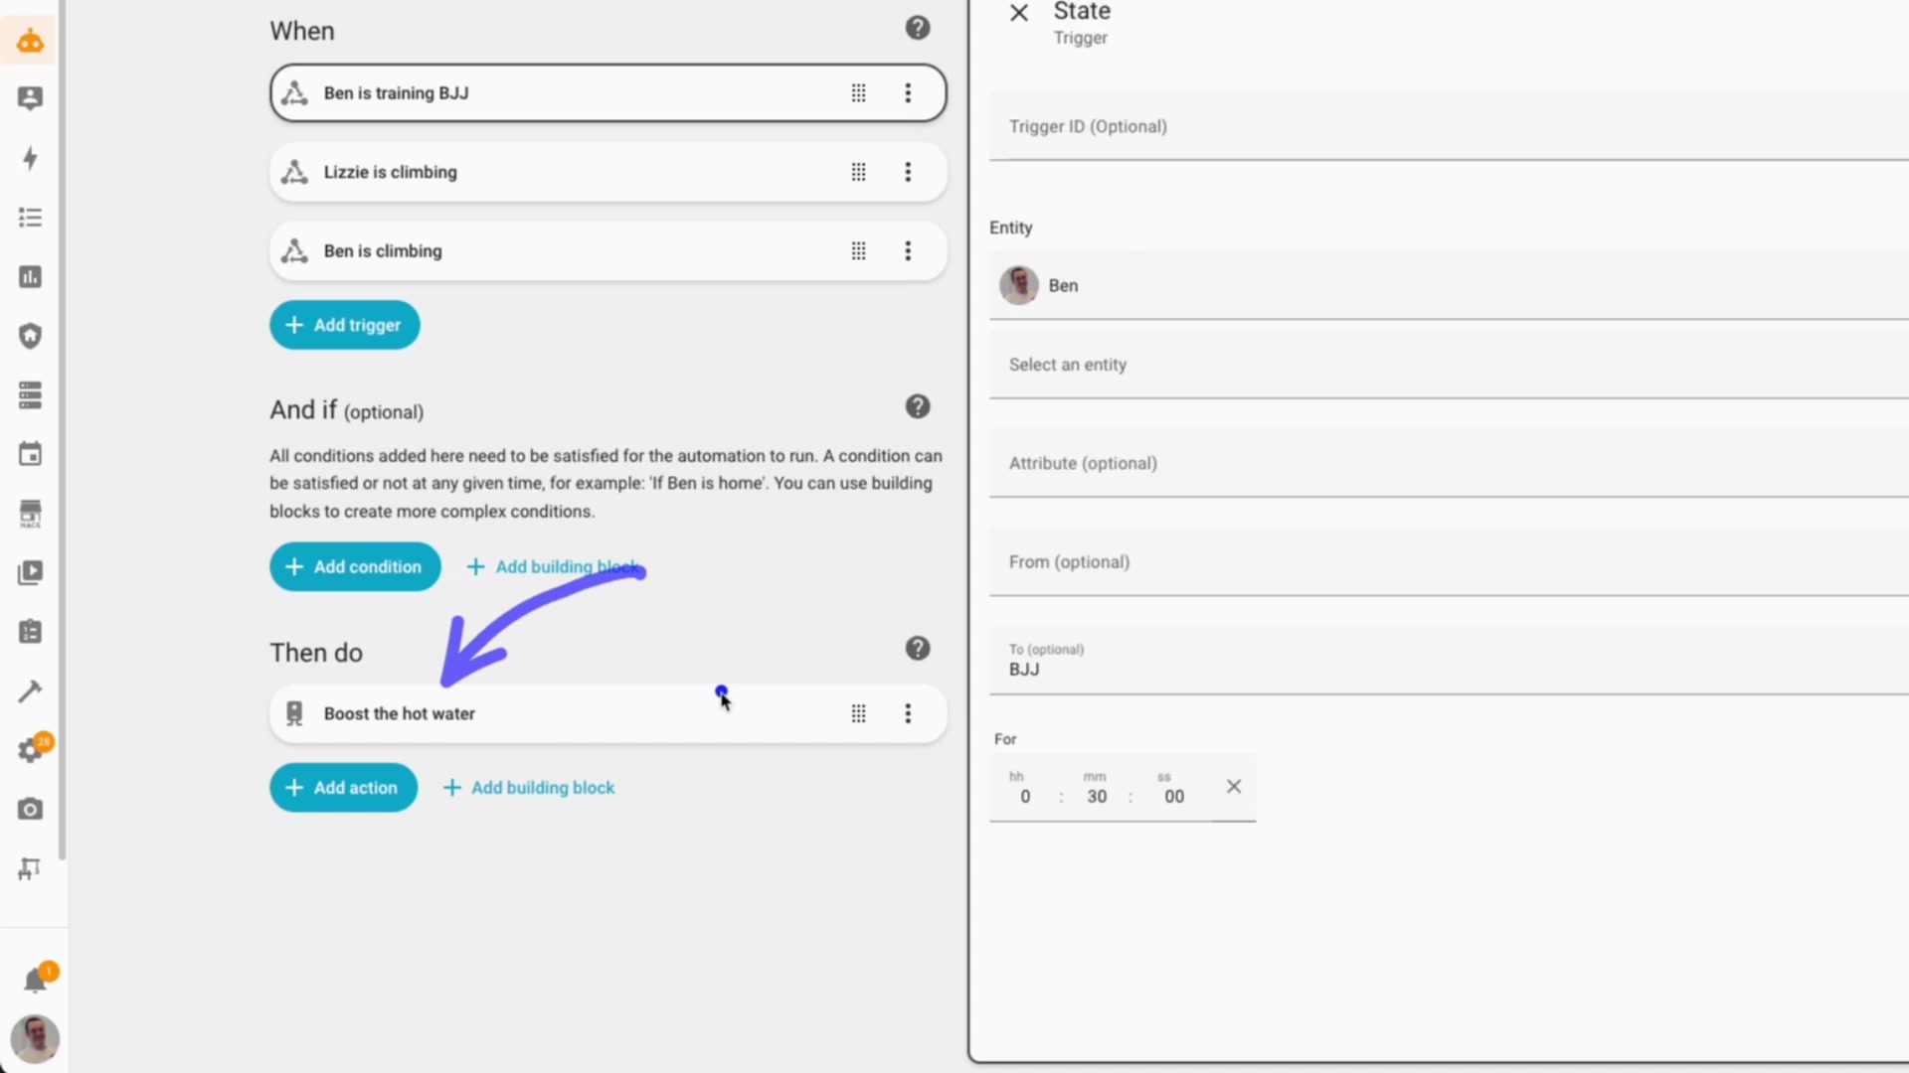Open the Energy lightning bolt sidebar icon
The width and height of the screenshot is (1909, 1073).
30,158
